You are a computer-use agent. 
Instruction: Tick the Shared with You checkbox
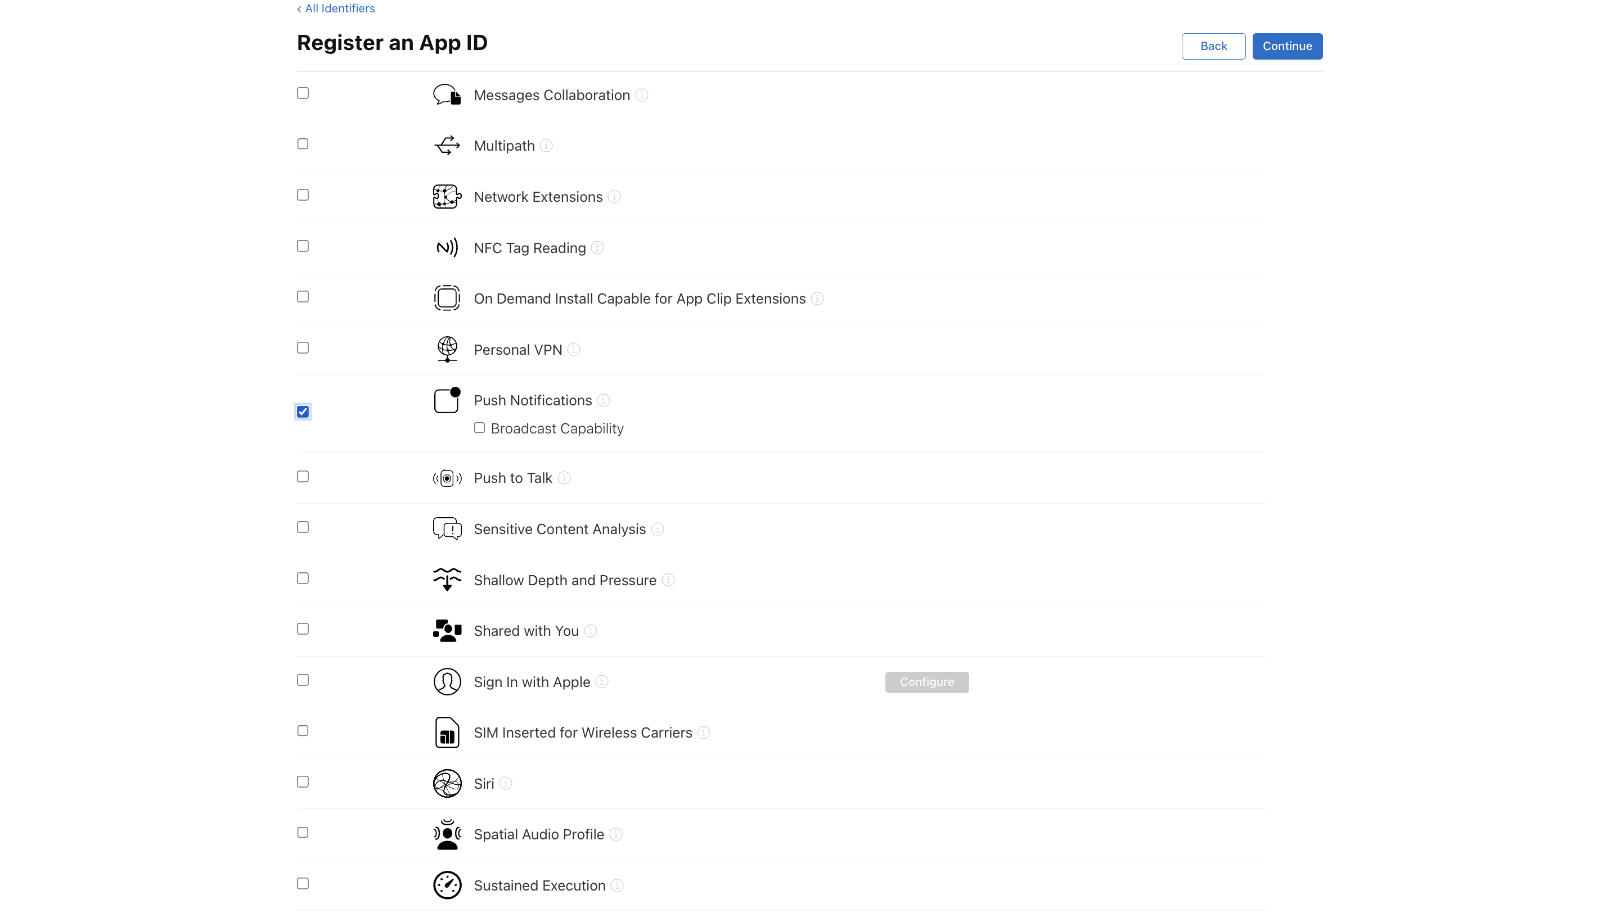pyautogui.click(x=303, y=629)
